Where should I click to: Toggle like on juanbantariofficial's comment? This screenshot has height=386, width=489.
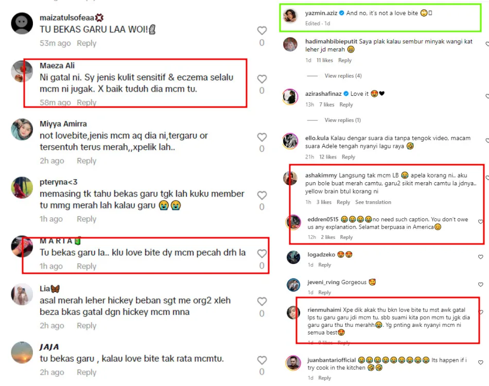pos(481,362)
